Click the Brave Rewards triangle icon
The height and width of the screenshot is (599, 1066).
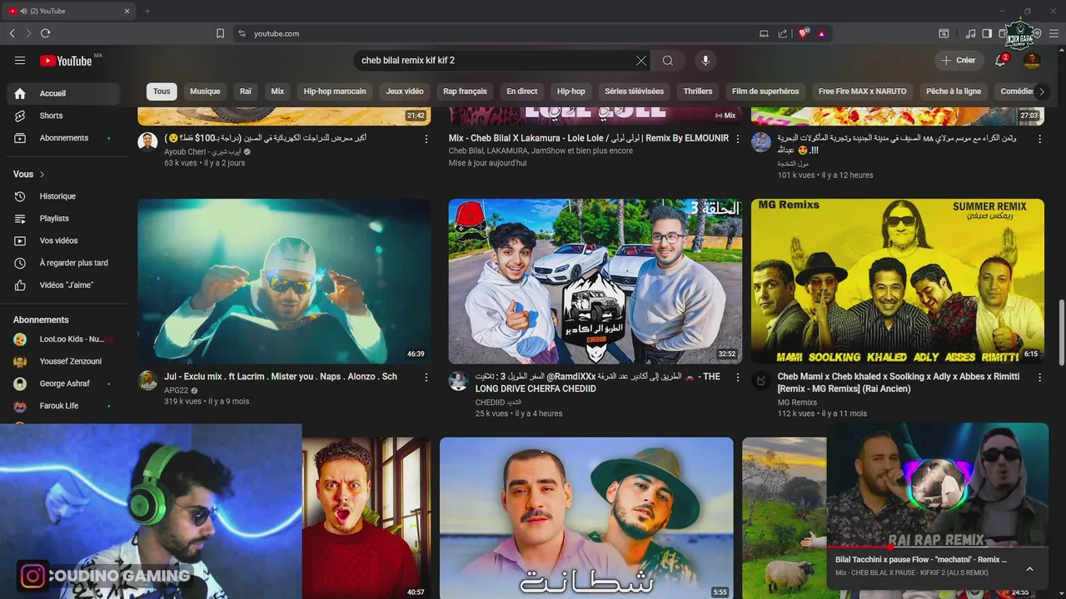pyautogui.click(x=821, y=33)
